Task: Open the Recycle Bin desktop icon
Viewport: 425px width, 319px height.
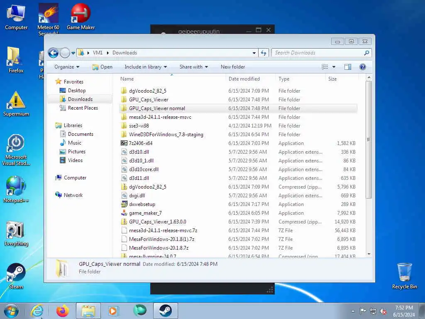Action: pos(404,276)
